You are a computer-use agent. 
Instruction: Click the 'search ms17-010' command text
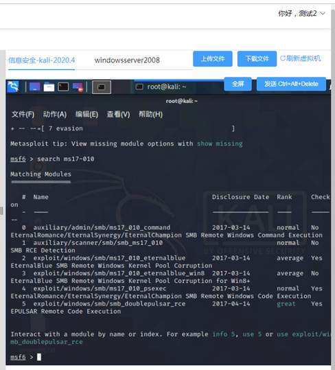pos(66,159)
